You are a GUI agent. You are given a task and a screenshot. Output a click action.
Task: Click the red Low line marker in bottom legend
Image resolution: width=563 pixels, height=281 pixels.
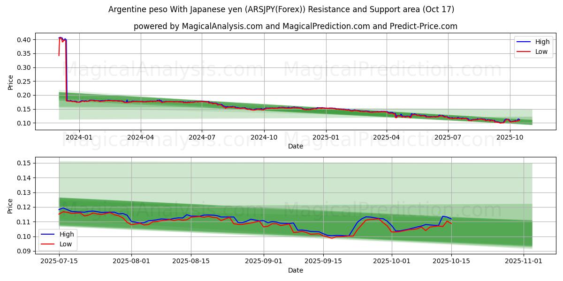48,244
